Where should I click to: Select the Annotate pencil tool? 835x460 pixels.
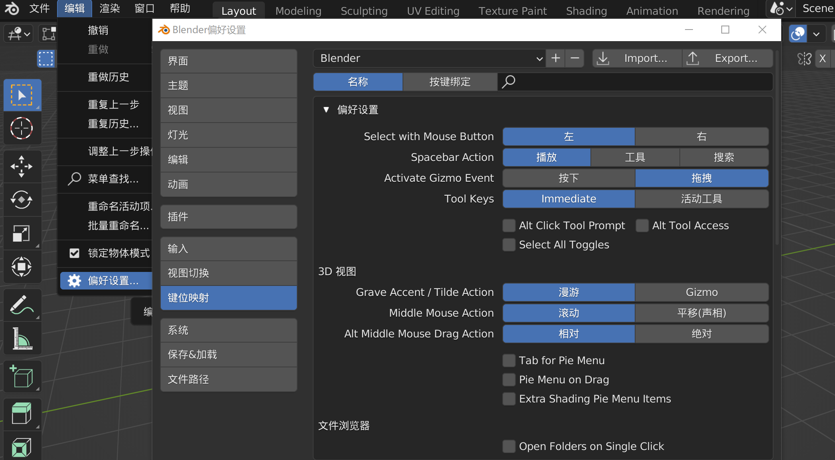pyautogui.click(x=22, y=305)
